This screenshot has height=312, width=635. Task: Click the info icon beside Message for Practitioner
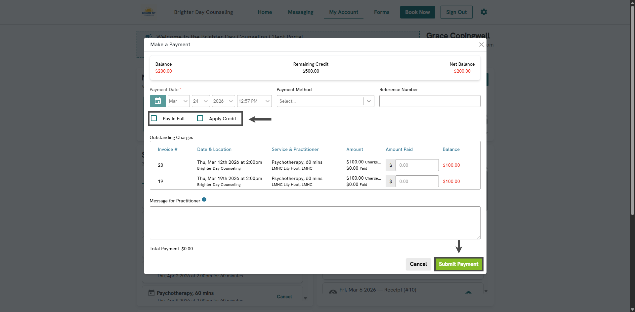[204, 199]
